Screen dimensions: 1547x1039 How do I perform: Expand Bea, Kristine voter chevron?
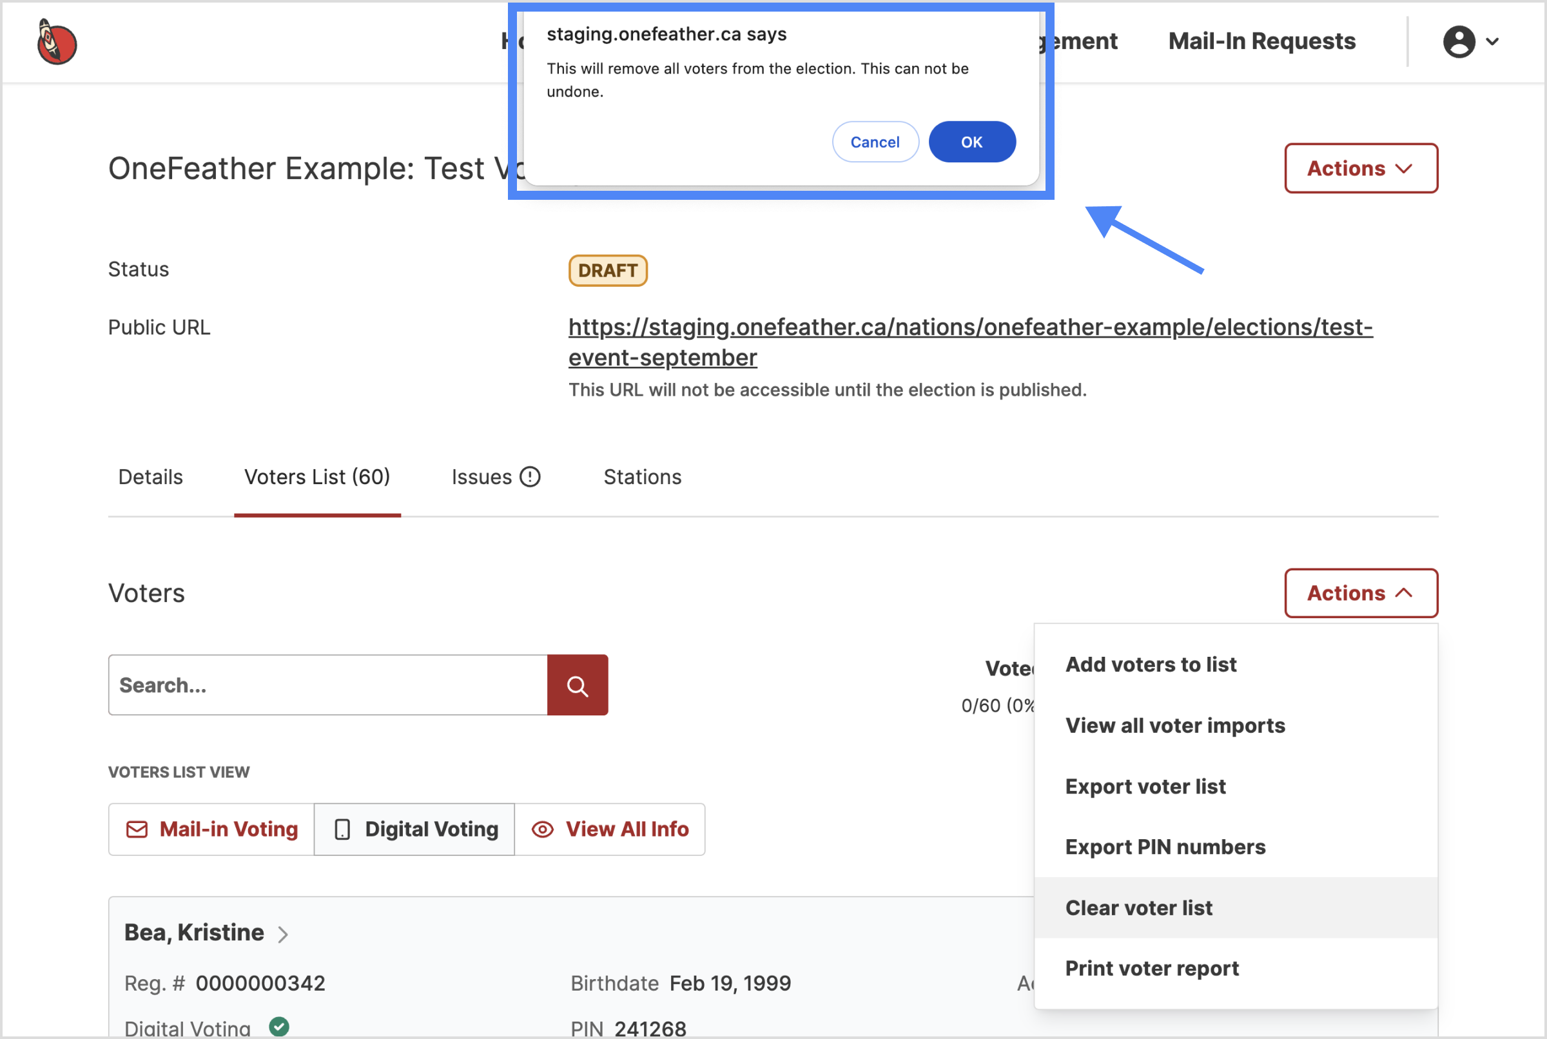click(283, 935)
